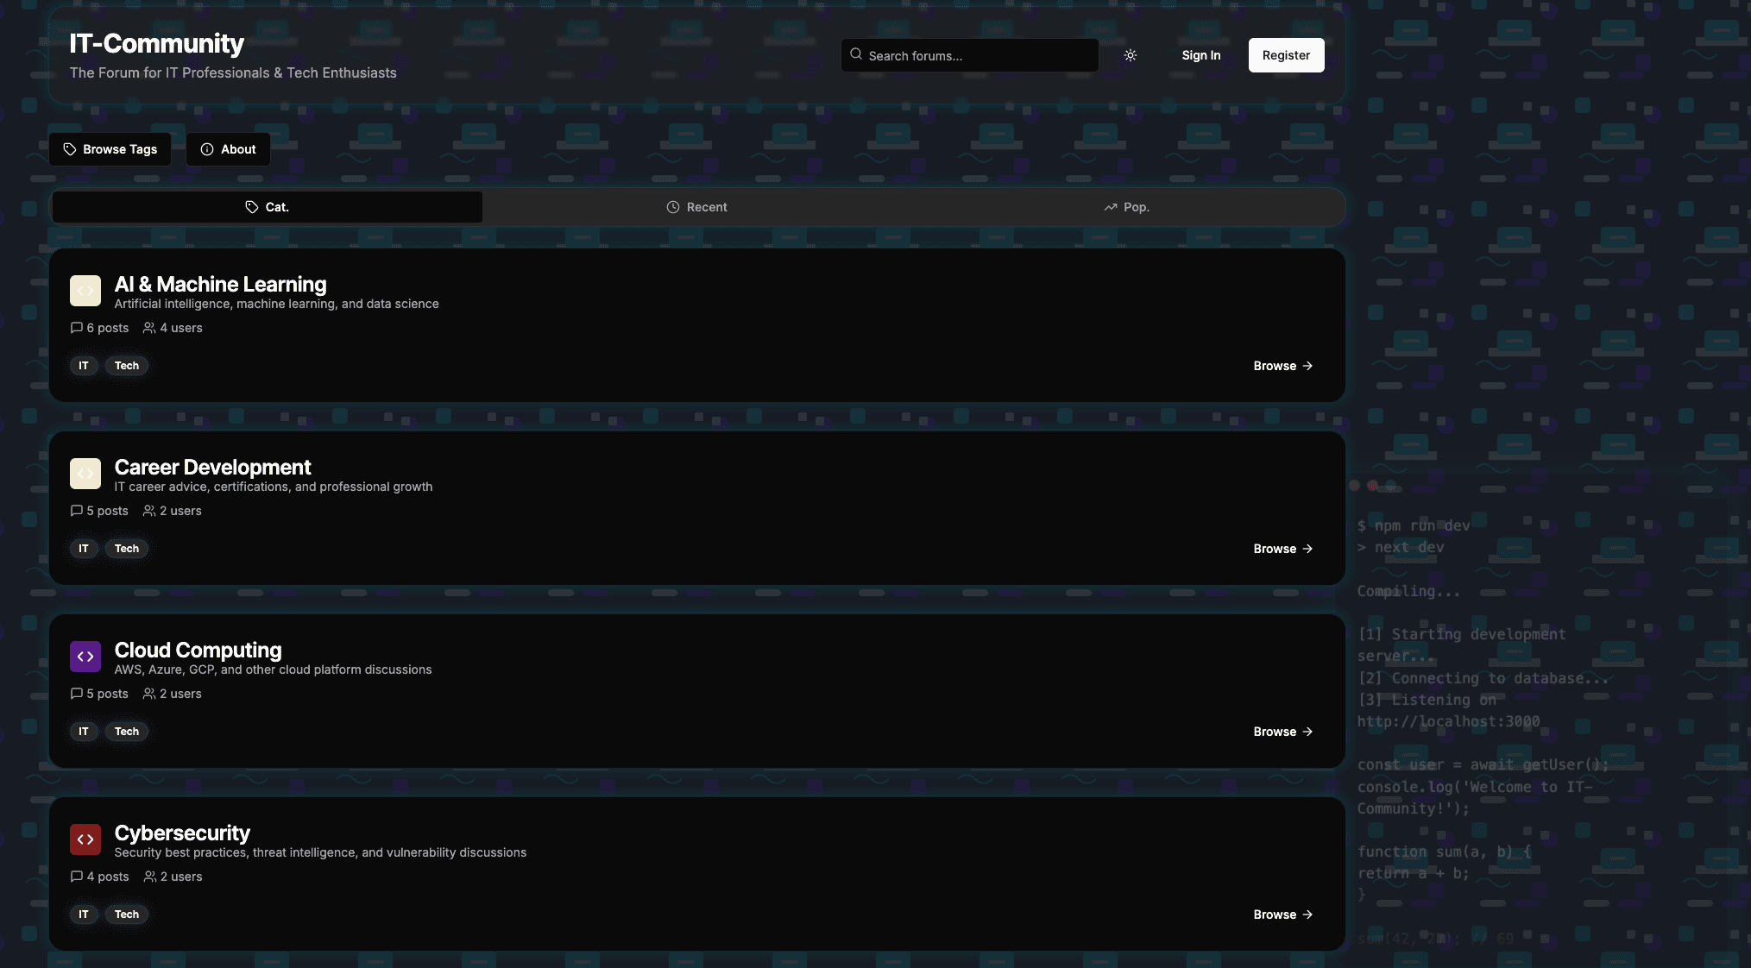Browse the Cybersecurity category
Screen dimensions: 1751x968
point(1282,915)
